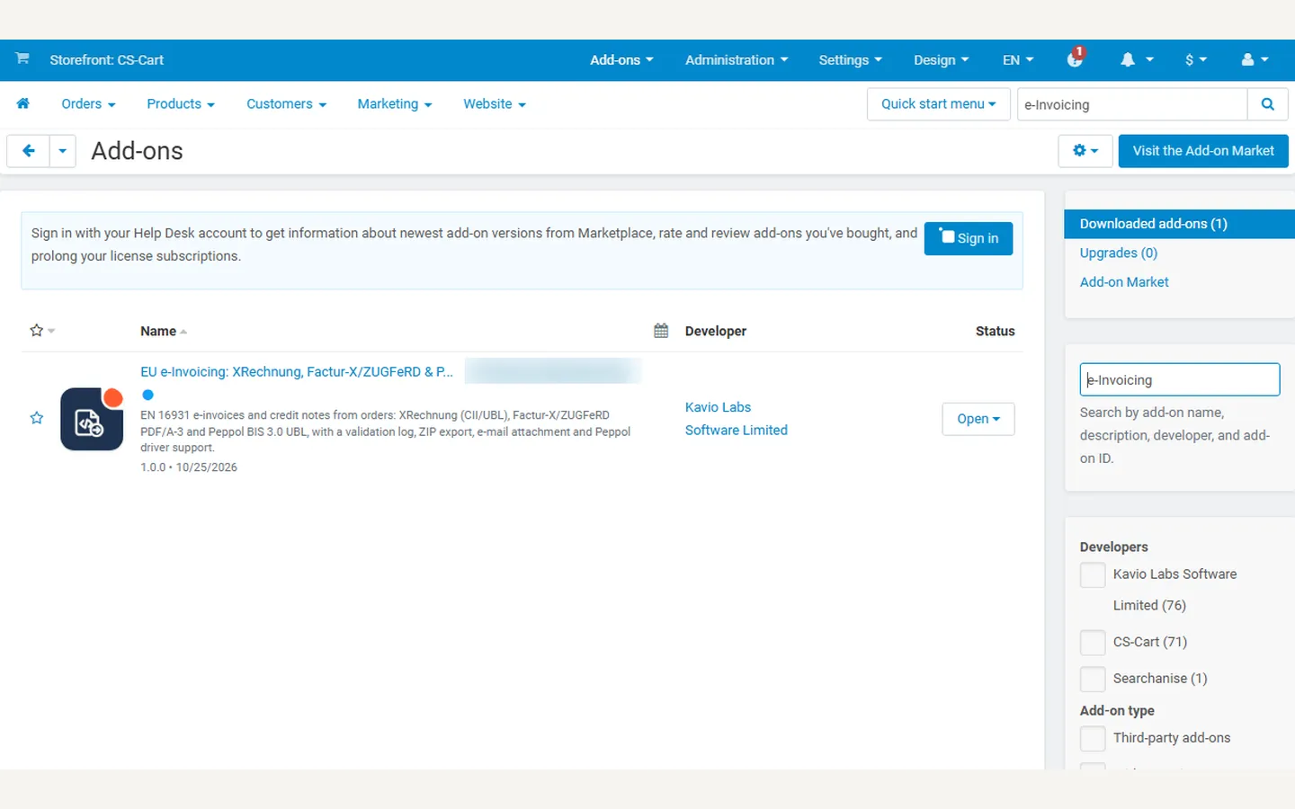Screen dimensions: 1295x809
Task: Open Kavio Labs Software Limited developer link
Action: pyautogui.click(x=737, y=419)
